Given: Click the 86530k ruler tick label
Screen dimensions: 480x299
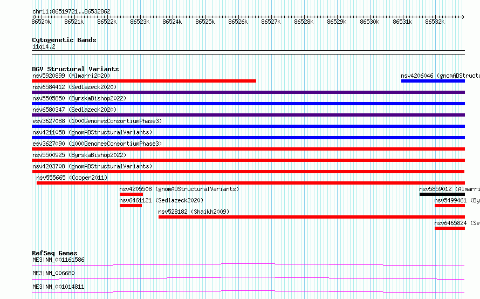Looking at the screenshot, I should click(369, 22).
